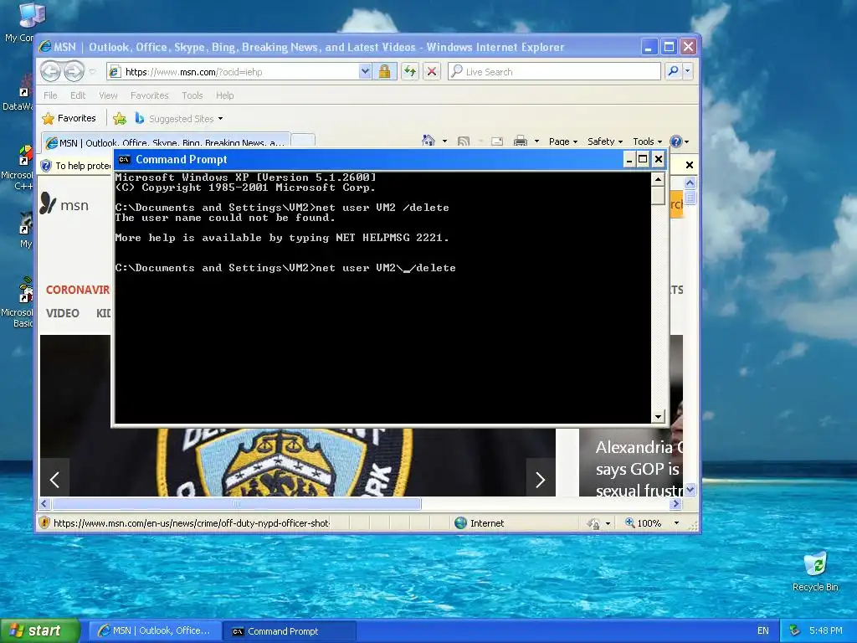Click the Read Mail envelope icon
The height and width of the screenshot is (643, 857).
pyautogui.click(x=497, y=141)
